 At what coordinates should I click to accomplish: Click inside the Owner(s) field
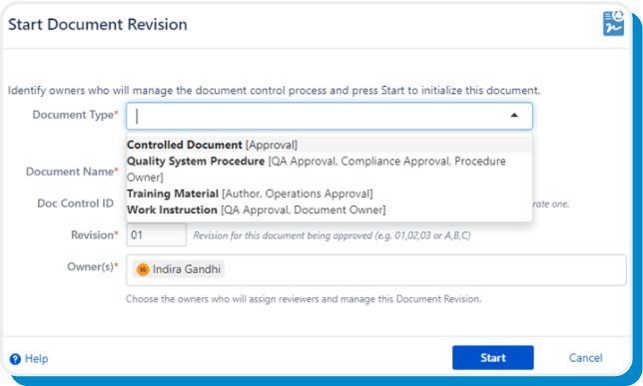click(376, 269)
